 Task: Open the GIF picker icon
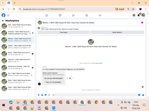(49, 95)
